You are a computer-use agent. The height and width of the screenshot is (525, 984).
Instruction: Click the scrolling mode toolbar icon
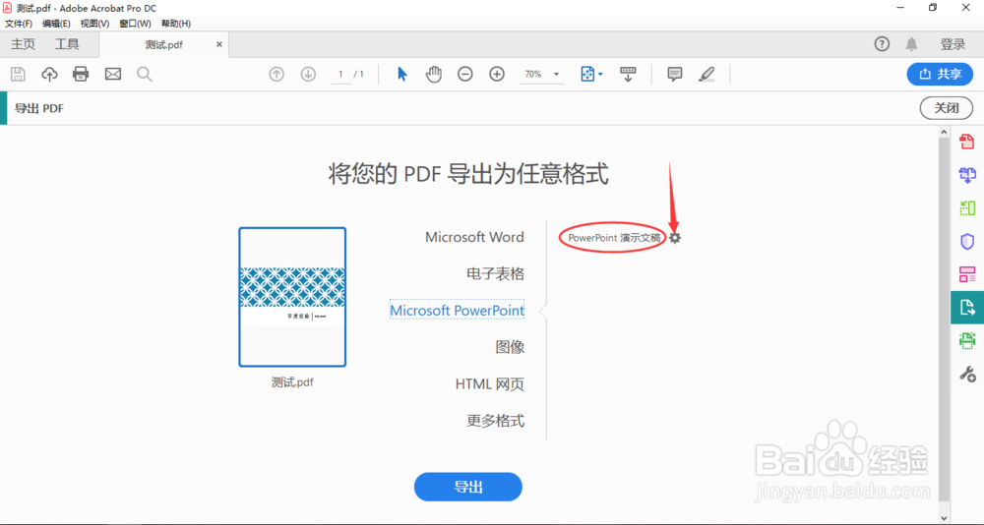(628, 74)
